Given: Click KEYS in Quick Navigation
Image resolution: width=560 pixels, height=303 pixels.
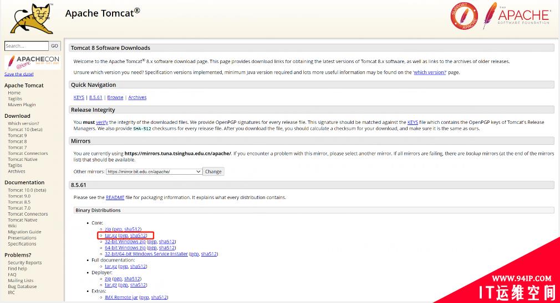Looking at the screenshot, I should point(79,97).
